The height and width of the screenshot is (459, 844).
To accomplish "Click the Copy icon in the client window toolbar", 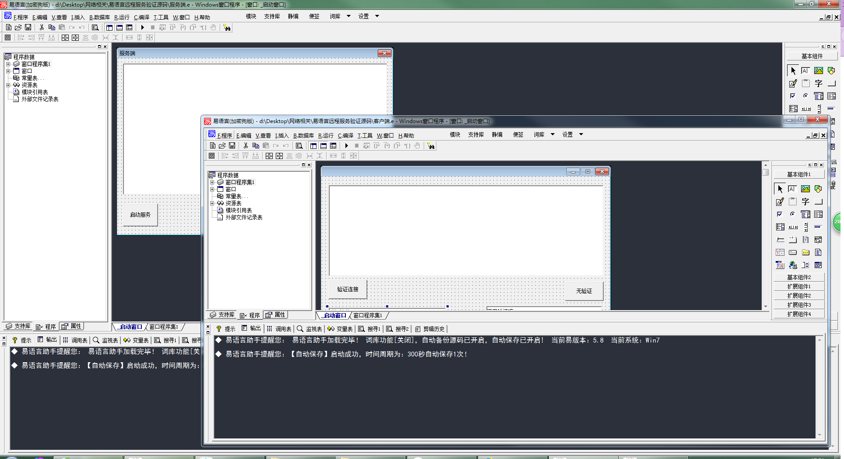I will [x=256, y=146].
